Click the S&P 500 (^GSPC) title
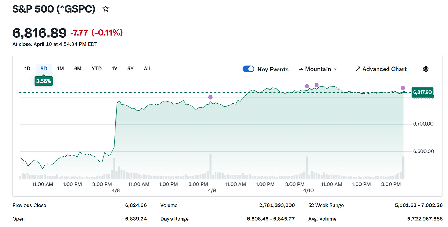The image size is (448, 227). [54, 9]
